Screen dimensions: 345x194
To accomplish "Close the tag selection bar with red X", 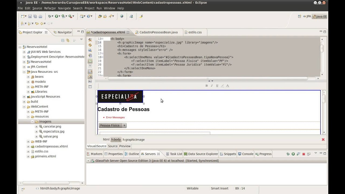I will pos(323,140).
